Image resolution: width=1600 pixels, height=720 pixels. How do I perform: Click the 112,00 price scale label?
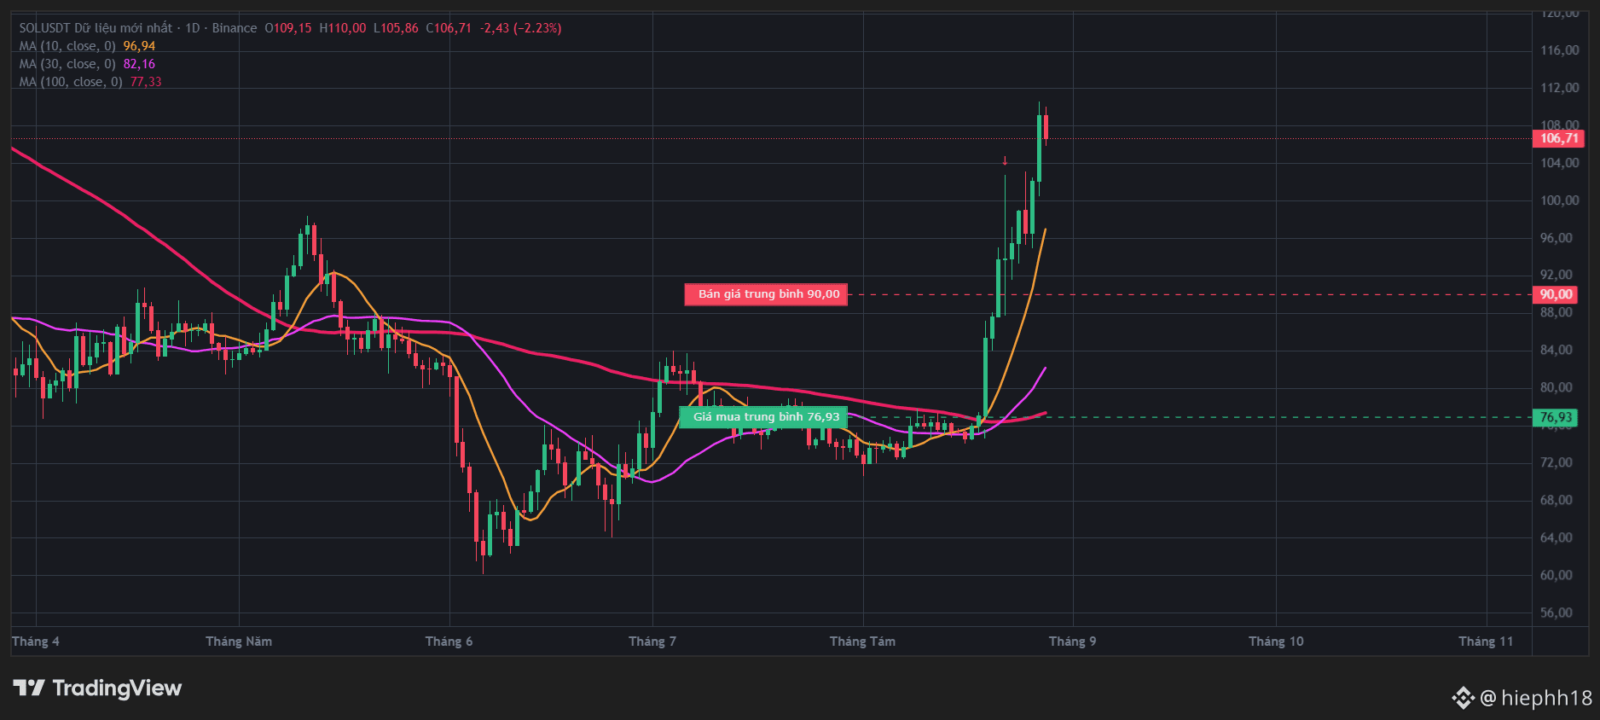[x=1560, y=88]
